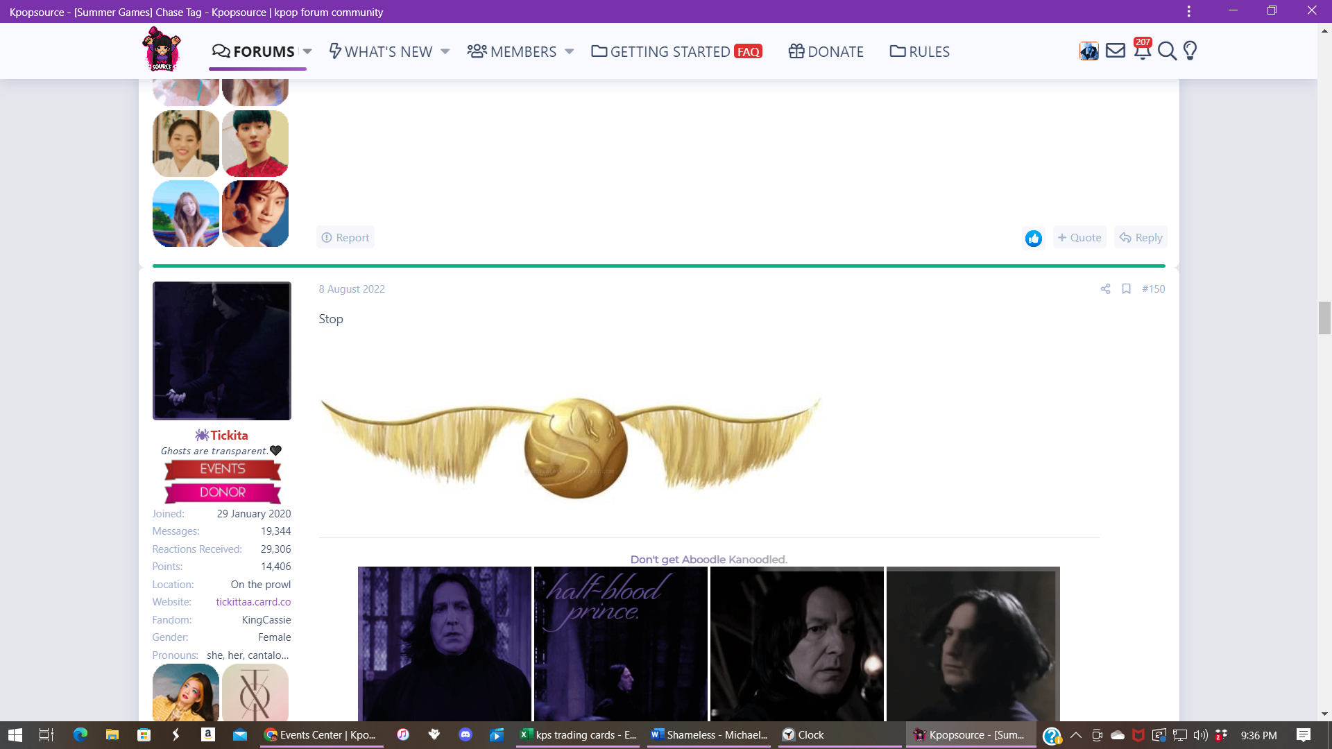Open the volume speaker tray icon

pyautogui.click(x=1200, y=734)
